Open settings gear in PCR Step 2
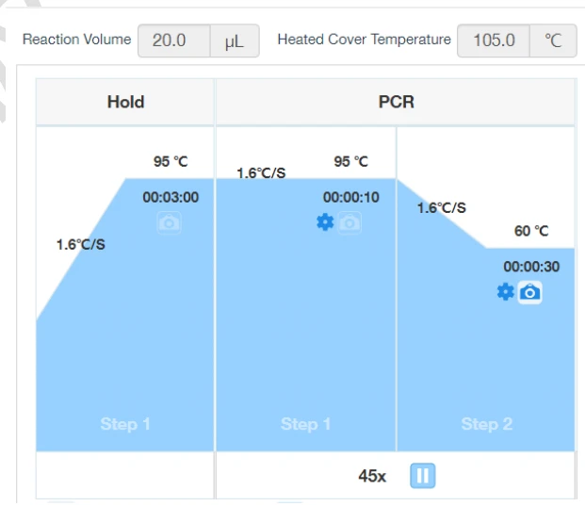 tap(506, 292)
